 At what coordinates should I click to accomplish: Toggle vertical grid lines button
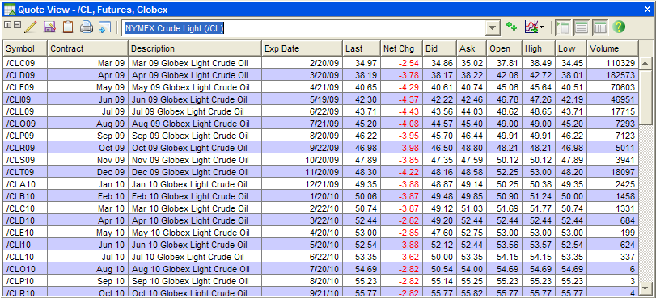(x=600, y=27)
